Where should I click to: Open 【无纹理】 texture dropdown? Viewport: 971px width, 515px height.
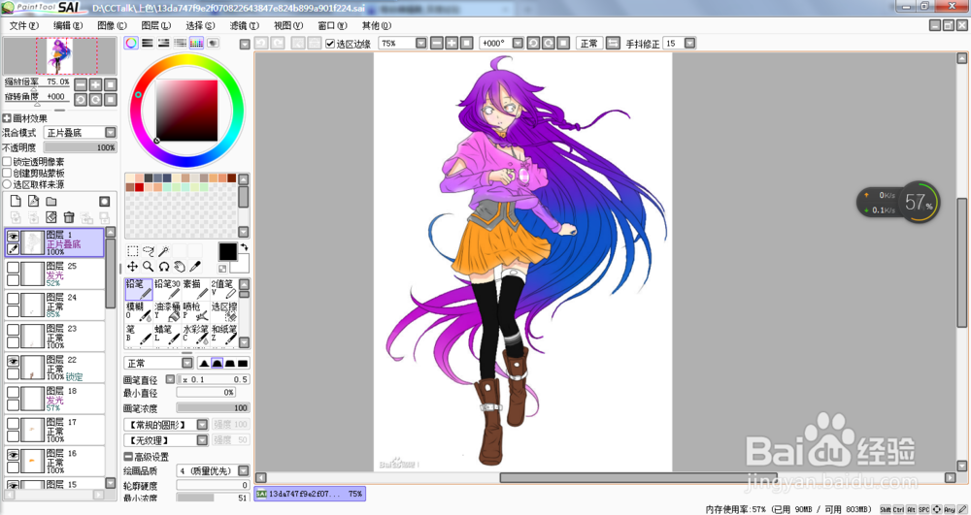tap(202, 439)
